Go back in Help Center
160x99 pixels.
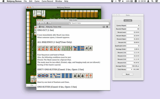click(x=39, y=23)
